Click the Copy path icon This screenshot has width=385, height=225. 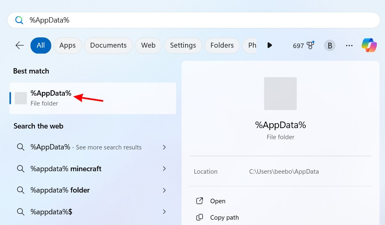tap(200, 217)
